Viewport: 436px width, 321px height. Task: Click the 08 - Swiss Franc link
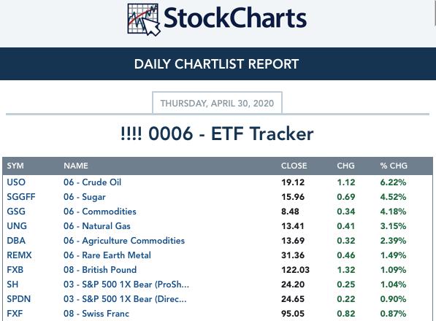[x=96, y=314]
